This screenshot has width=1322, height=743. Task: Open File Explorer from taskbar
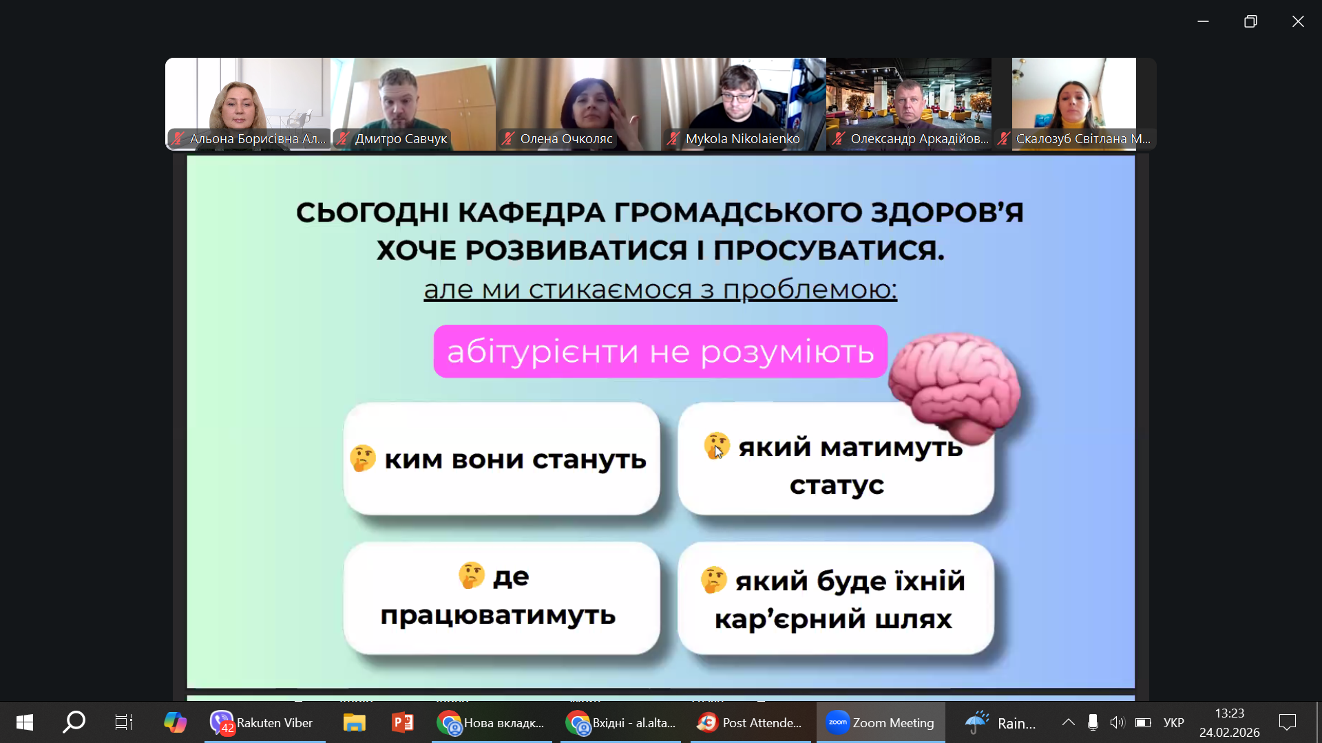354,722
